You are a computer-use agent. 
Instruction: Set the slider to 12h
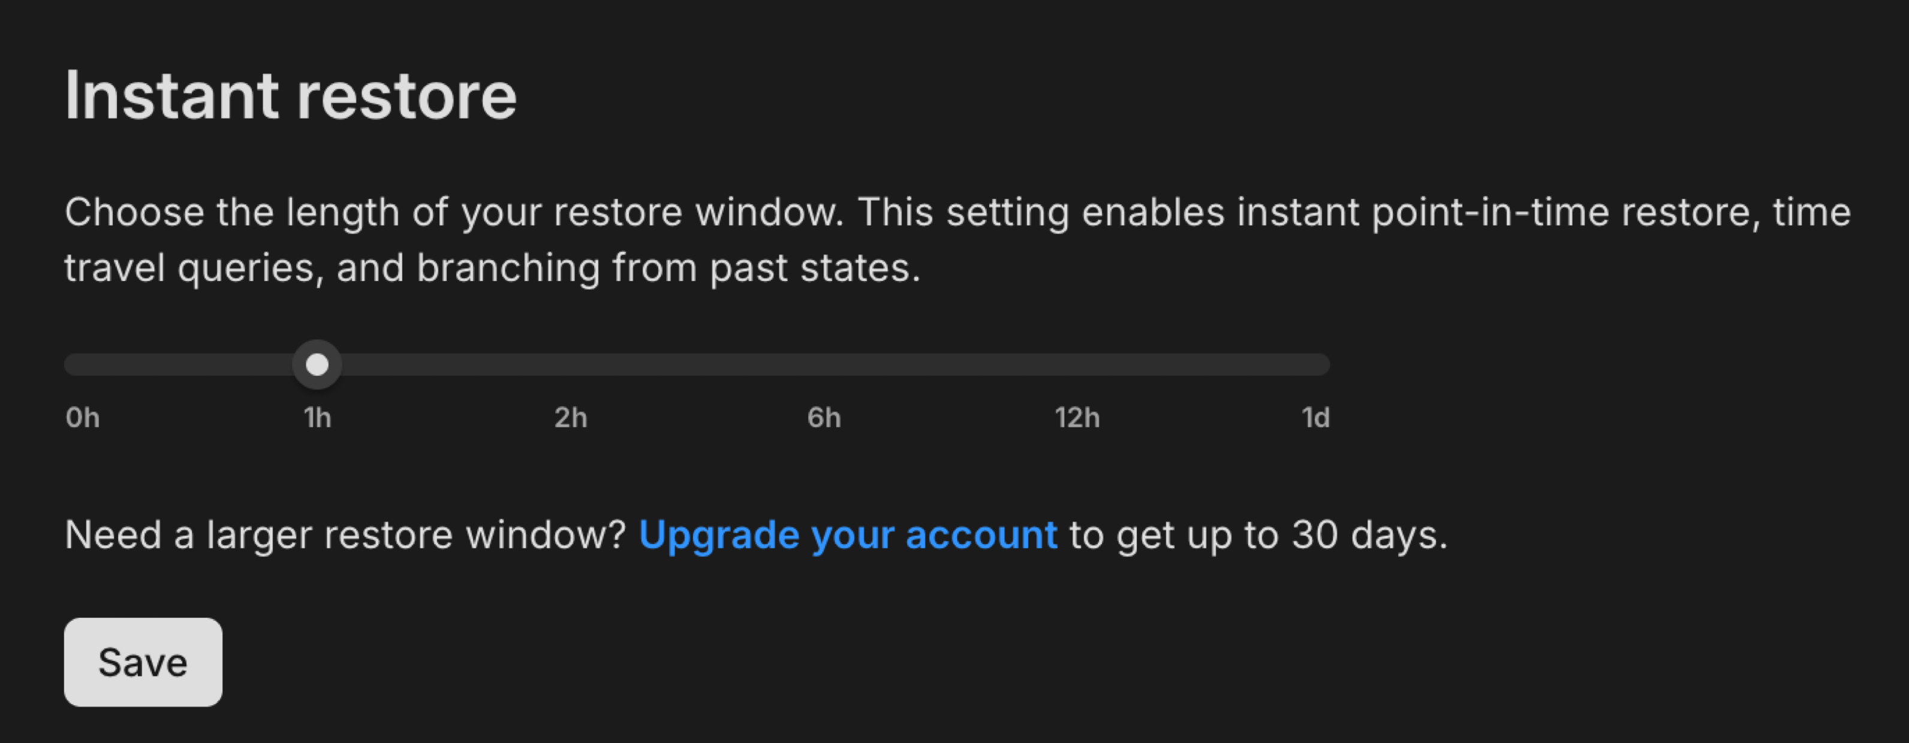click(x=1077, y=364)
